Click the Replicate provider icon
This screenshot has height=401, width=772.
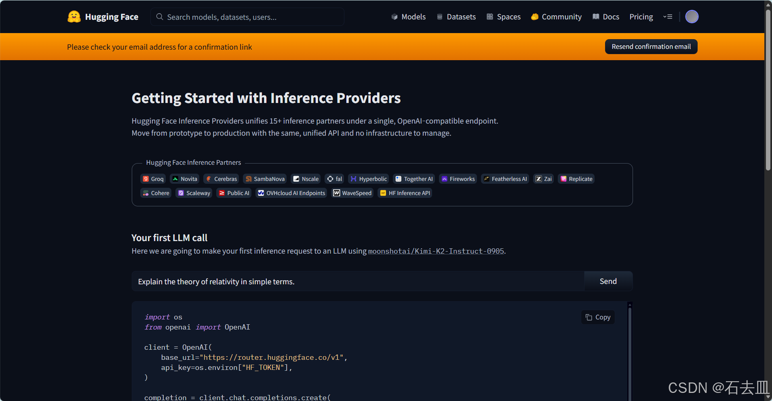[564, 179]
